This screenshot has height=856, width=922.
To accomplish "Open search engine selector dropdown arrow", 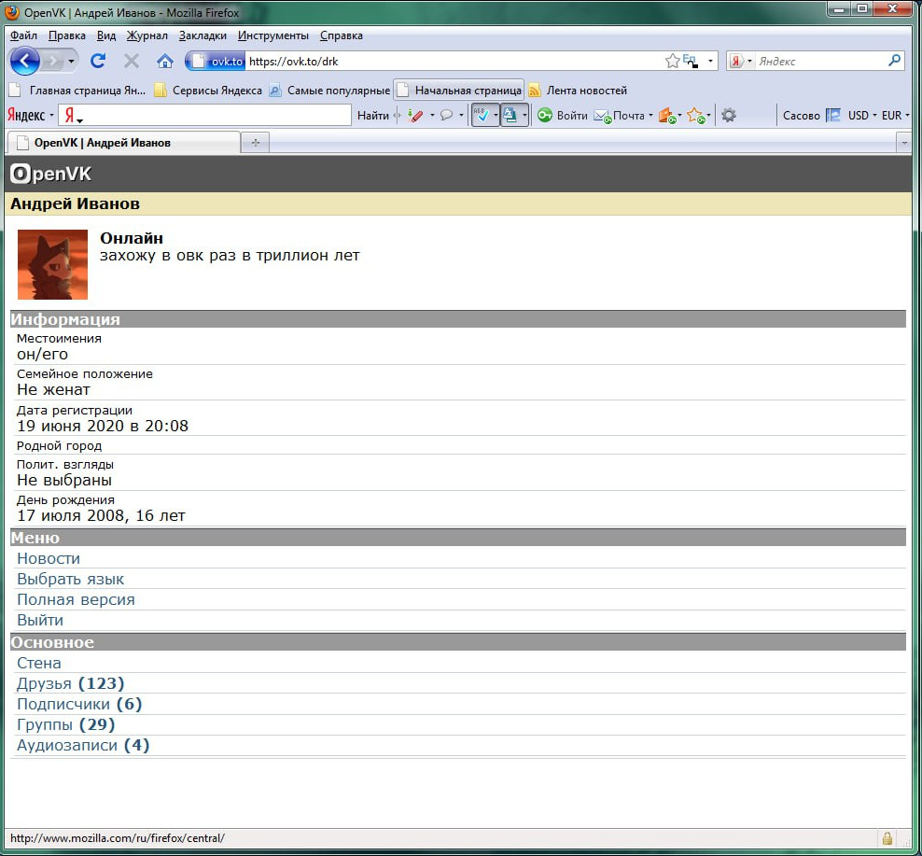I will [x=749, y=62].
